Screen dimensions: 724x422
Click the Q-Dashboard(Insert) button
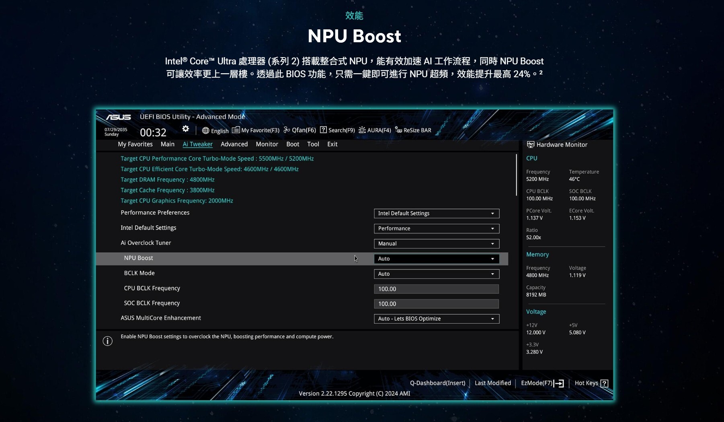click(x=437, y=383)
